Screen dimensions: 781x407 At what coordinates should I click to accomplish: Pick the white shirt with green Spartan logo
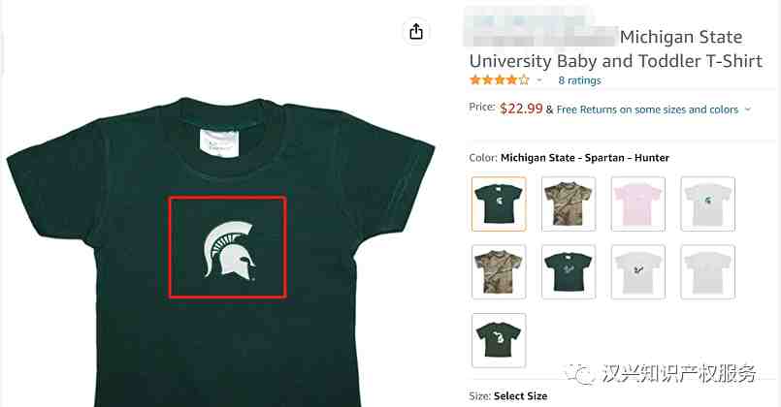point(707,203)
